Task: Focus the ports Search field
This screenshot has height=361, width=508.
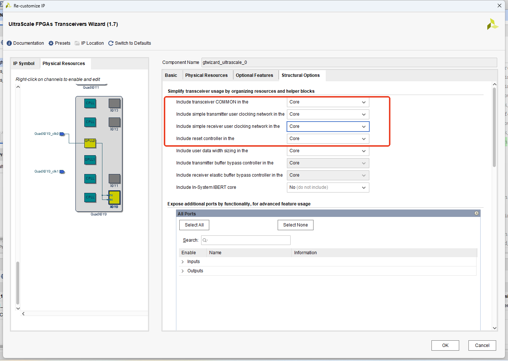Action: [x=246, y=240]
